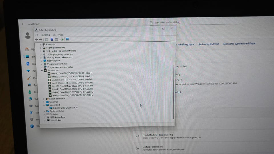
Task: Select the Programvarekomponenter label
Action: [x=60, y=67]
